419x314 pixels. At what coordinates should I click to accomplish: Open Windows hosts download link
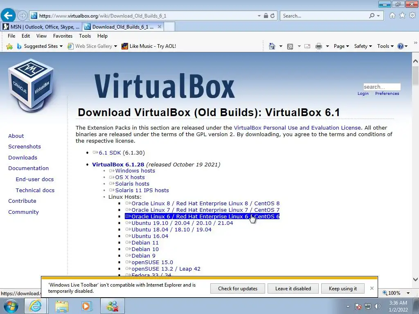(135, 170)
